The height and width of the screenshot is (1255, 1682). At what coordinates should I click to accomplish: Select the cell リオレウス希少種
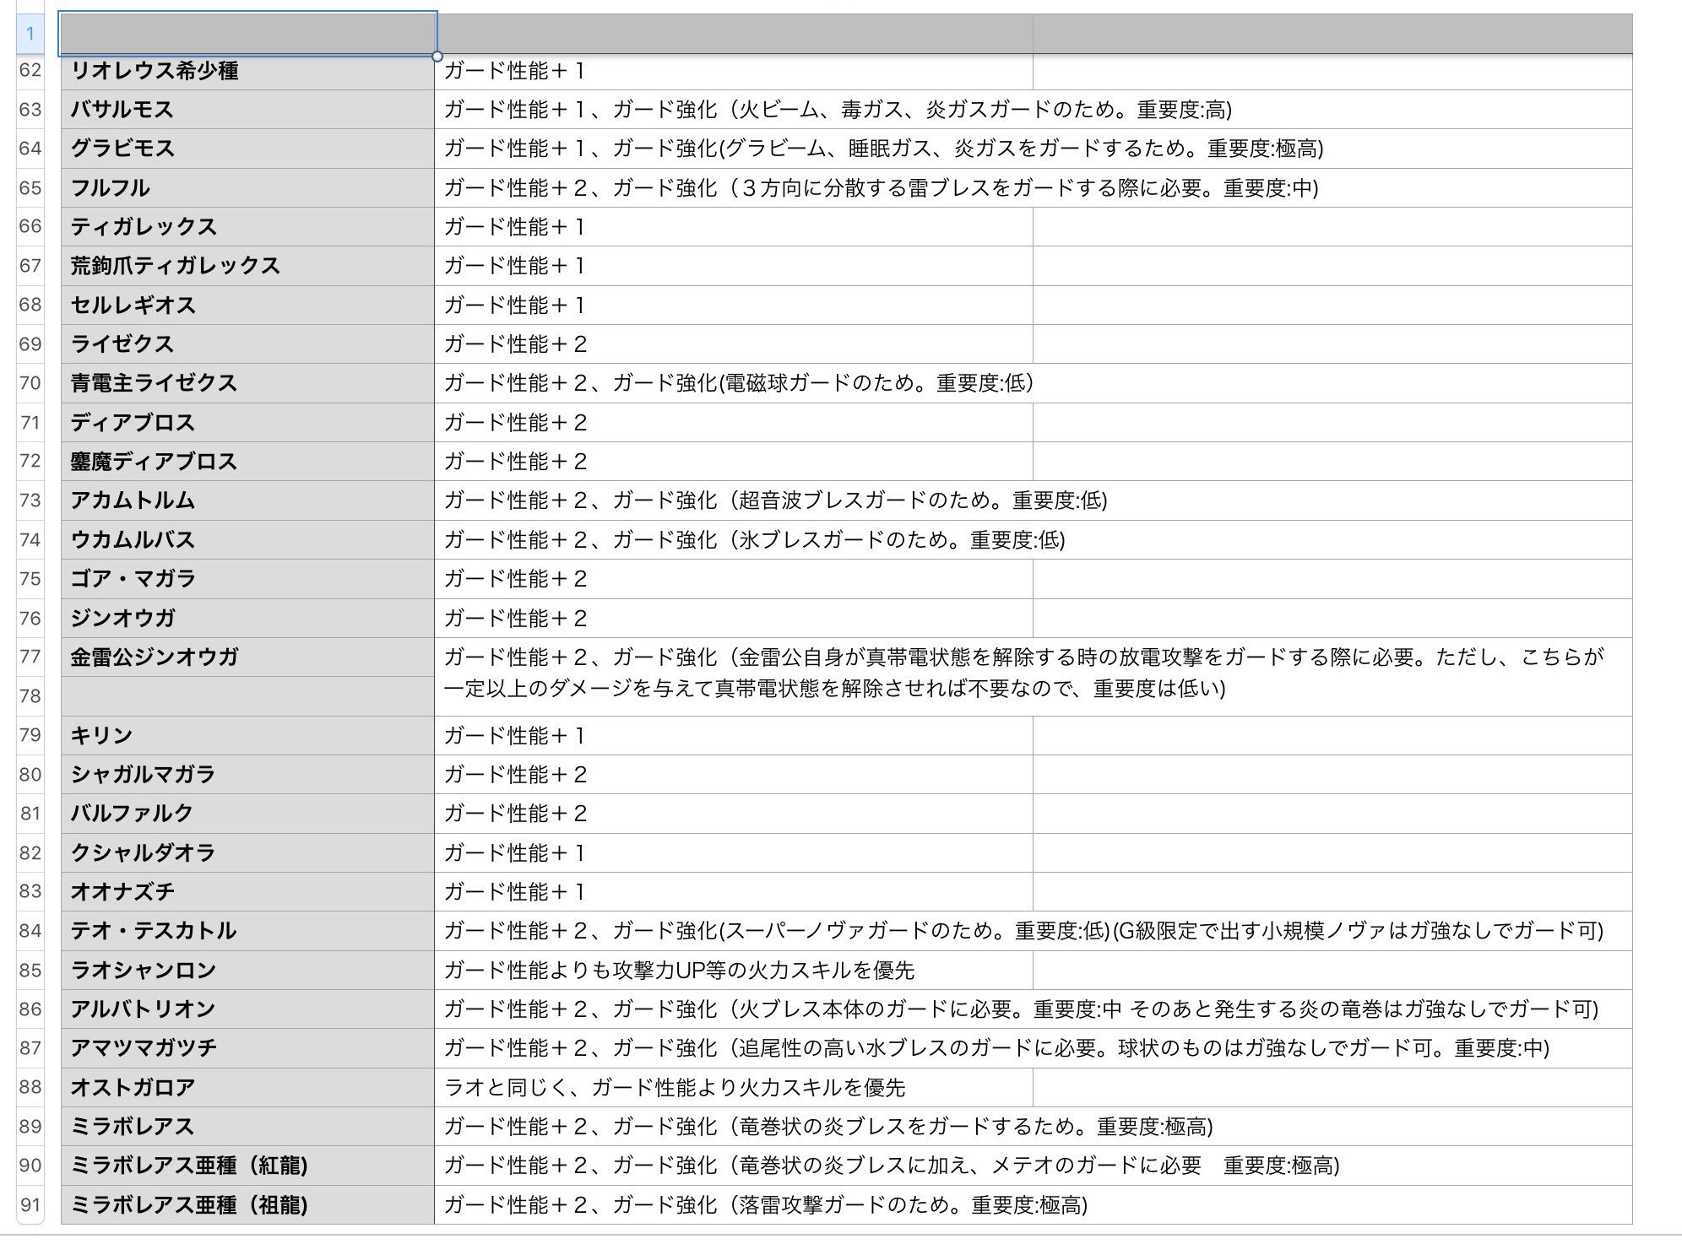coord(247,71)
